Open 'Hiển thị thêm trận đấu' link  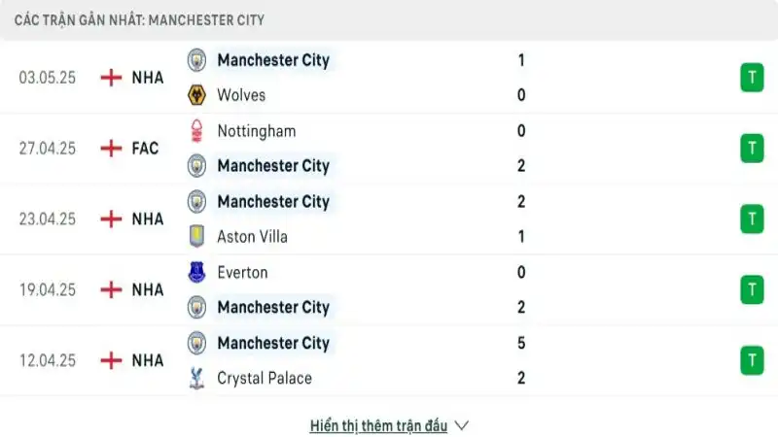[378, 425]
